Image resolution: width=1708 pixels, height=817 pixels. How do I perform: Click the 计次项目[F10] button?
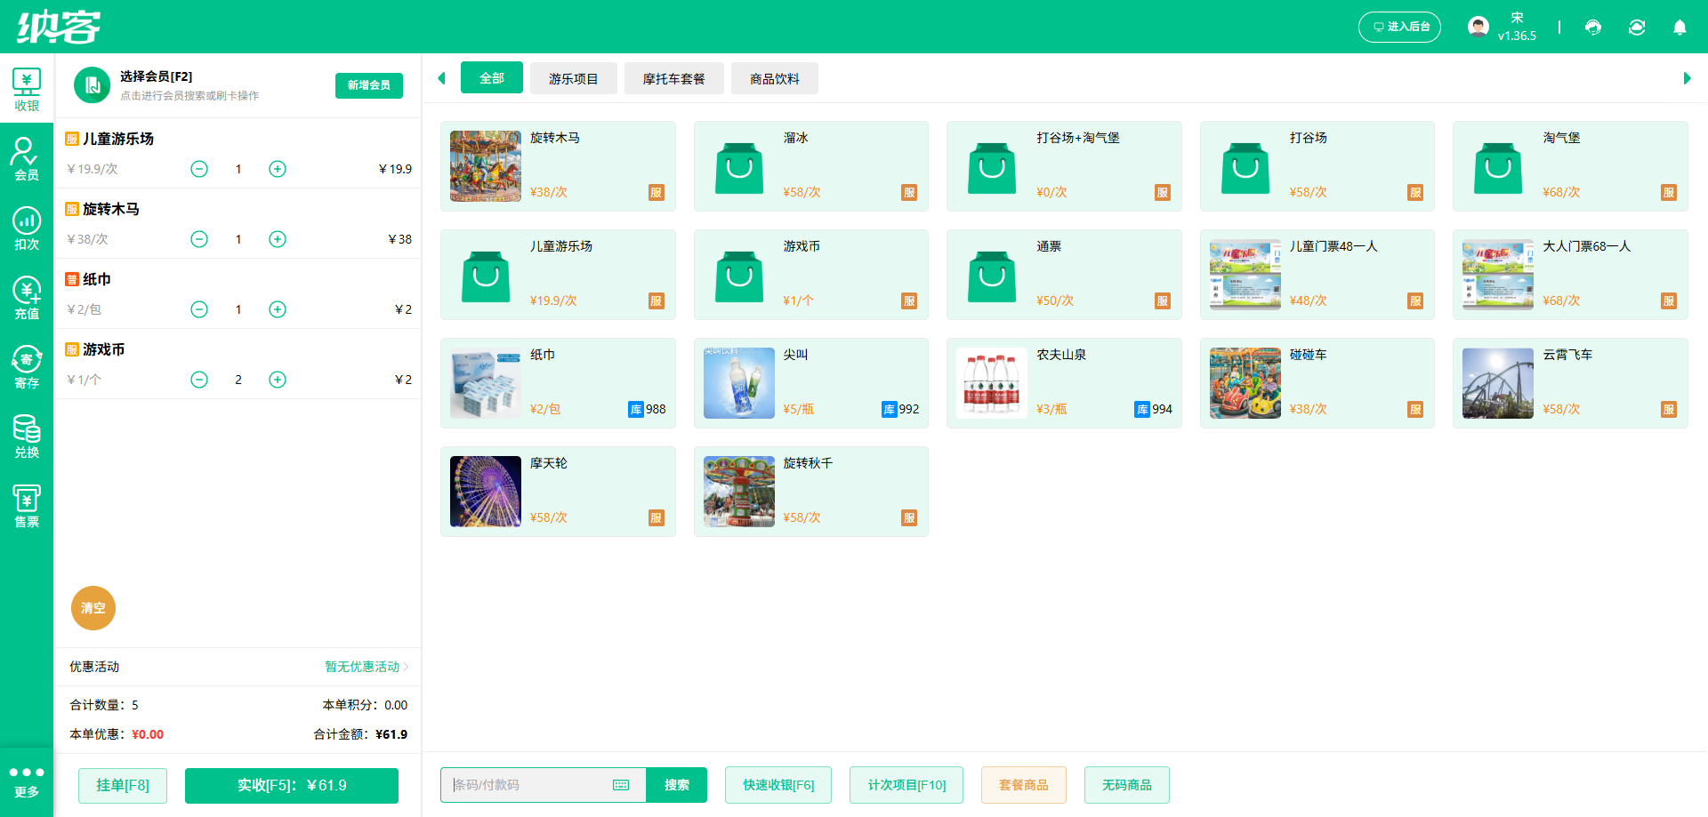(906, 785)
